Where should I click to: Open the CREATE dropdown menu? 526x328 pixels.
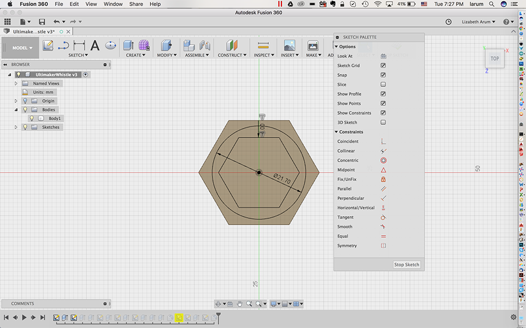136,55
